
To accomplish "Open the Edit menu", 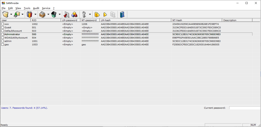I will [x=10, y=8].
